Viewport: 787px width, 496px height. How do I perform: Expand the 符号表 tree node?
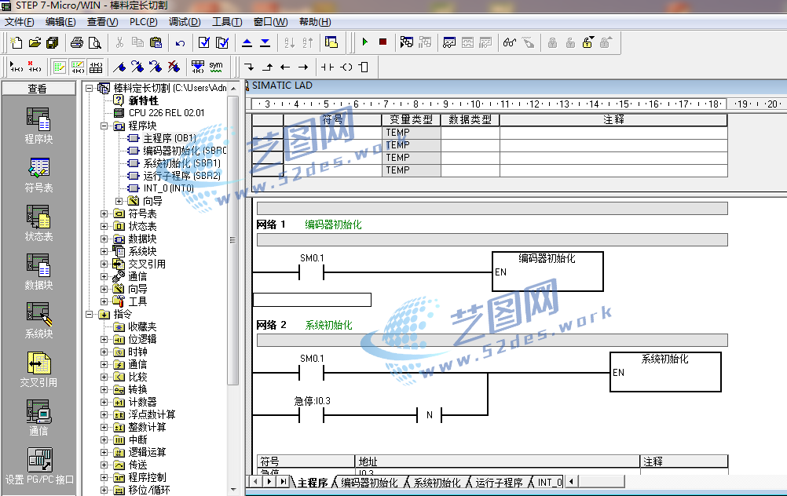coord(104,213)
